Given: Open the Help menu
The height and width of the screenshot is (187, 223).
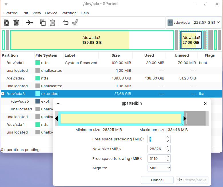Looking at the screenshot, I should point(85,13).
